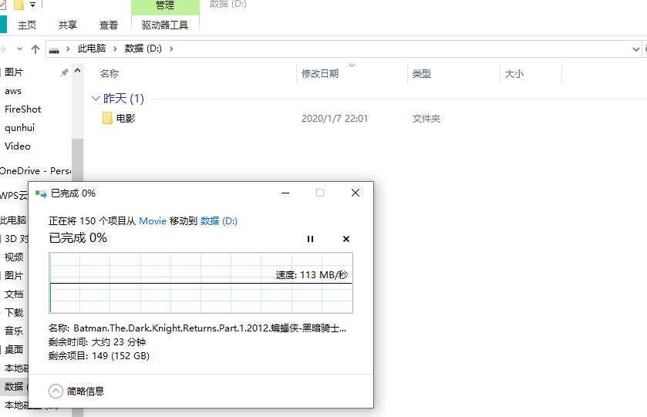Image resolution: width=647 pixels, height=417 pixels.
Task: Sort by 大小 column header
Action: tap(514, 74)
